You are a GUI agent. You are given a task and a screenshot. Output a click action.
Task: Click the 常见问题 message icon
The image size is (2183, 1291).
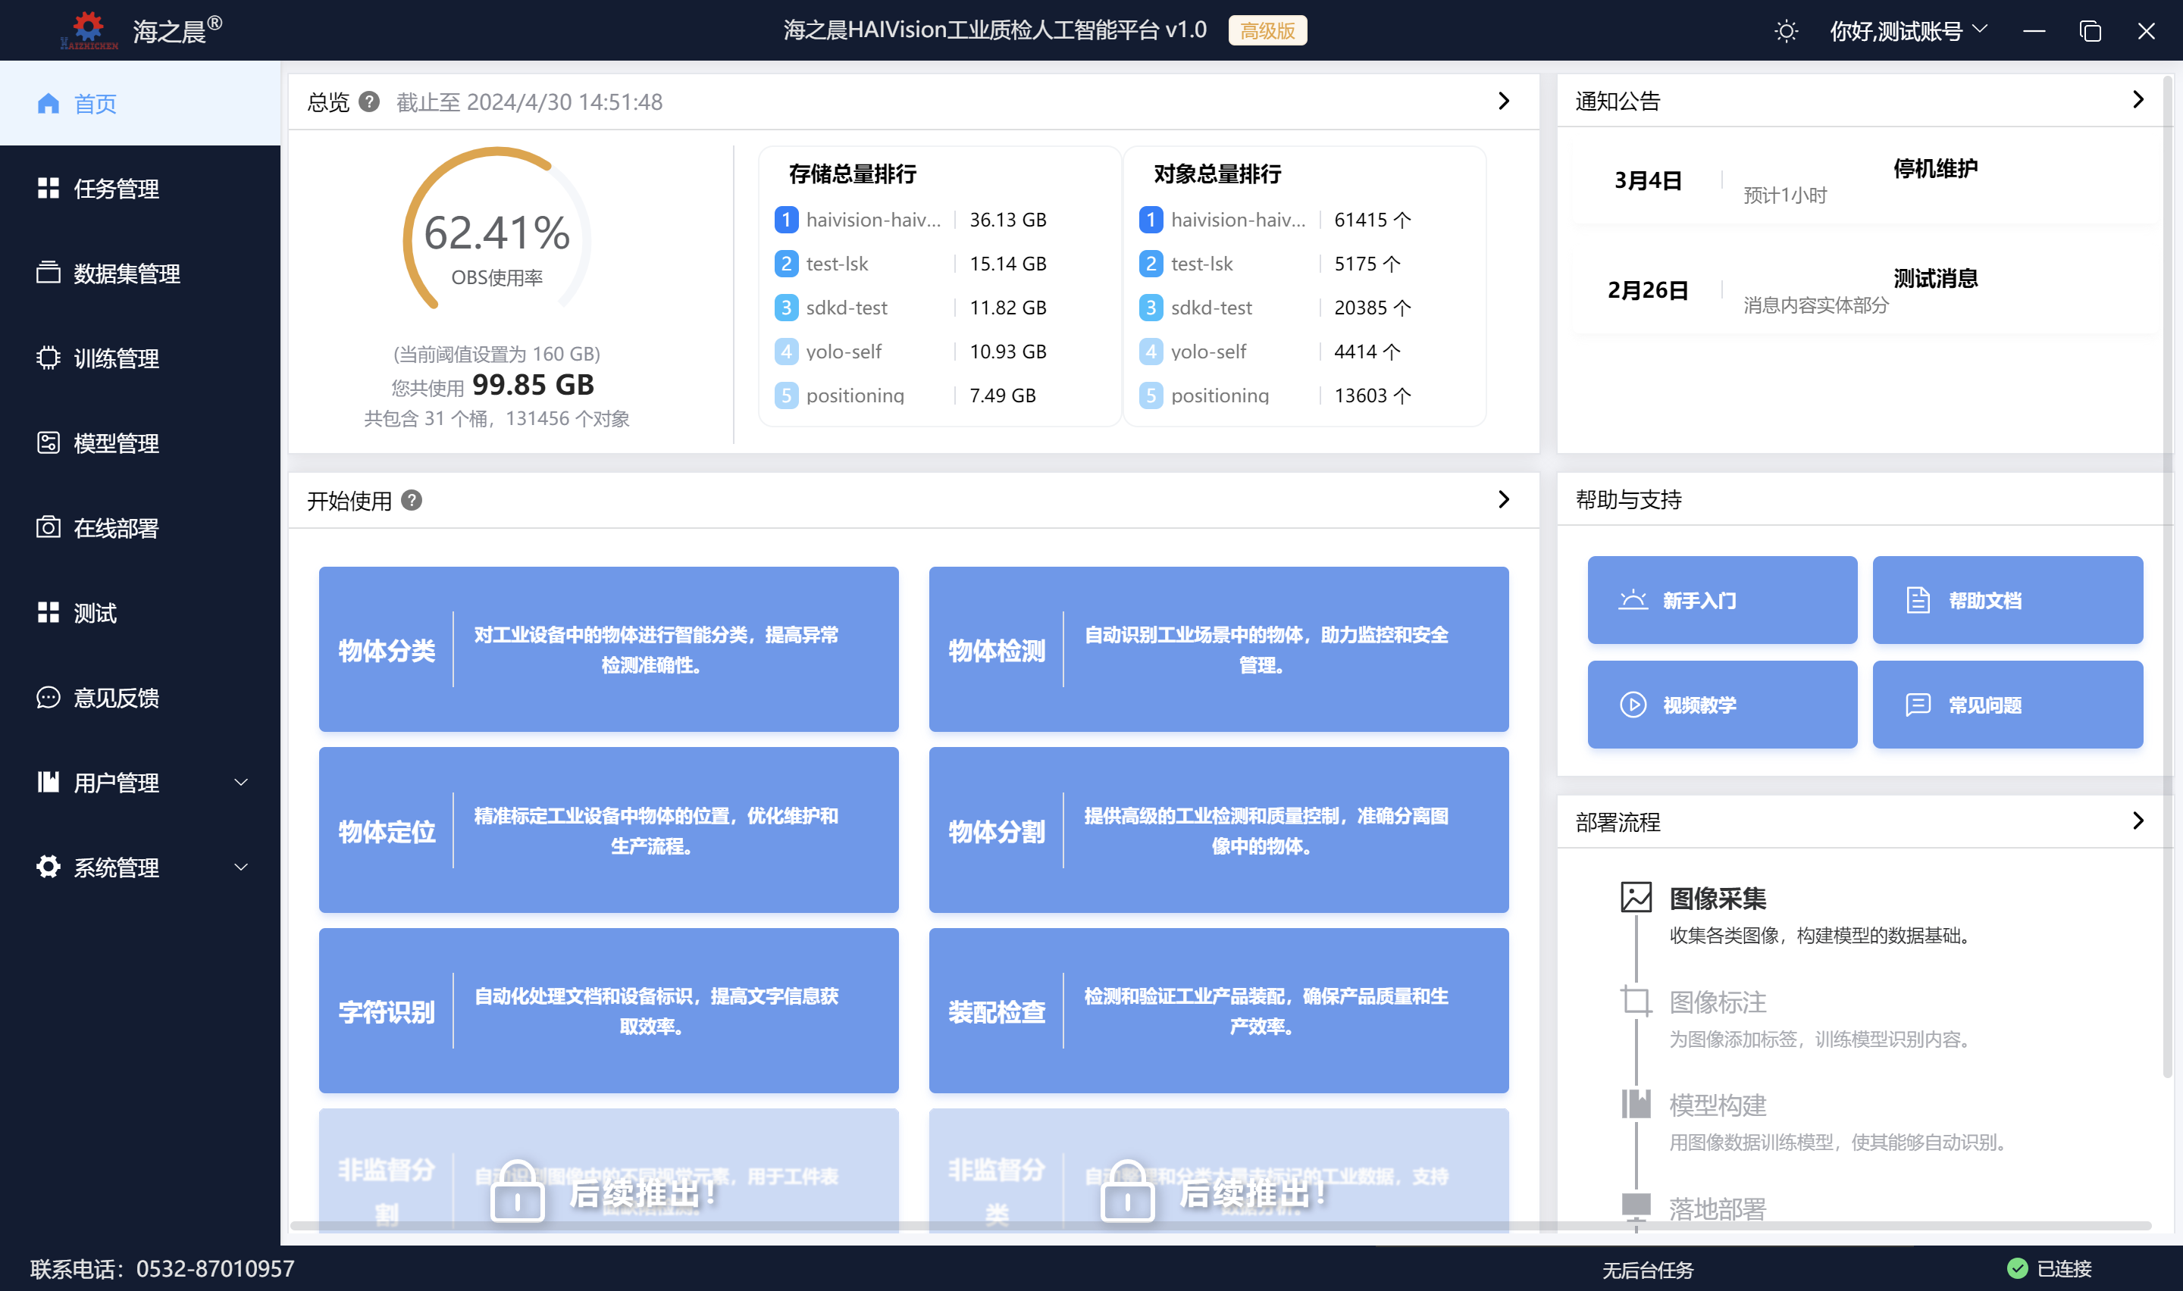1918,705
